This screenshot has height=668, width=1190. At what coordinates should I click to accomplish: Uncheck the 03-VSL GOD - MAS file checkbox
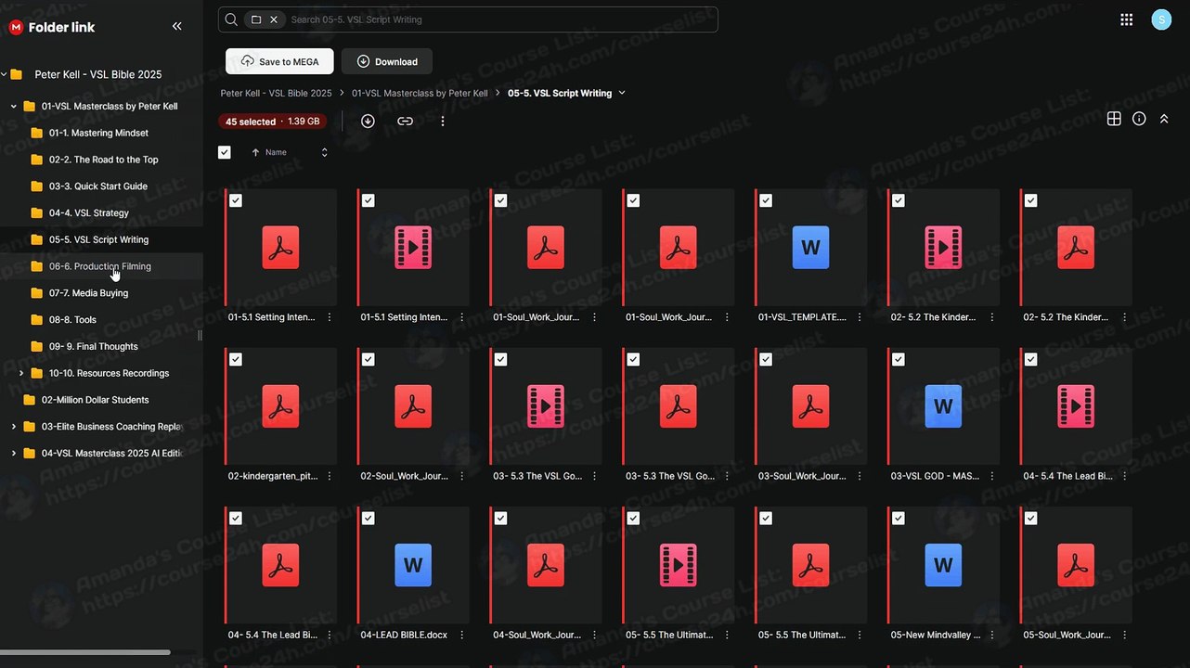pyautogui.click(x=899, y=359)
